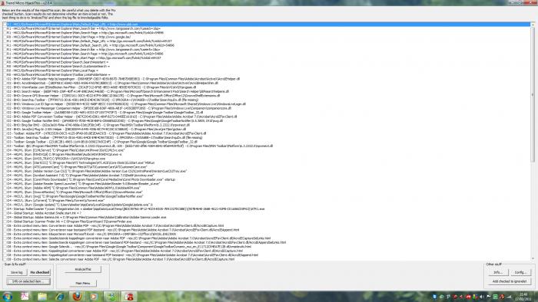The image size is (538, 302).
Task: Open the Windows Start orb
Action: point(7,297)
